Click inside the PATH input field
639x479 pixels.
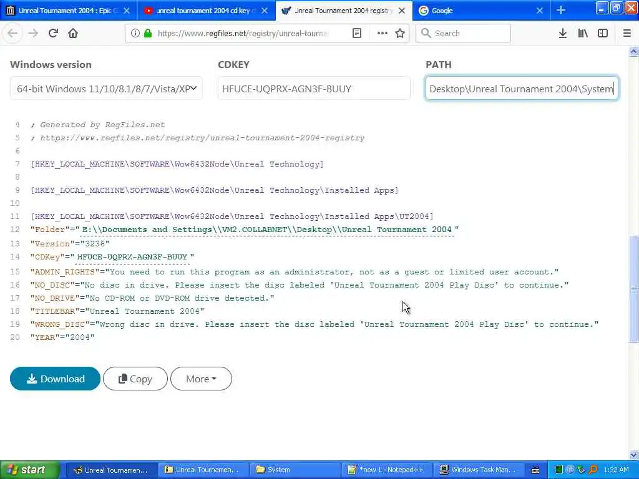(x=522, y=89)
